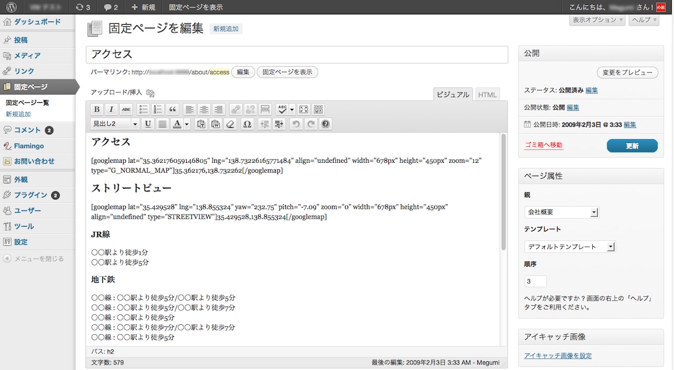Open the text color picker arrow
Viewport: 674px width, 370px height.
tap(187, 124)
